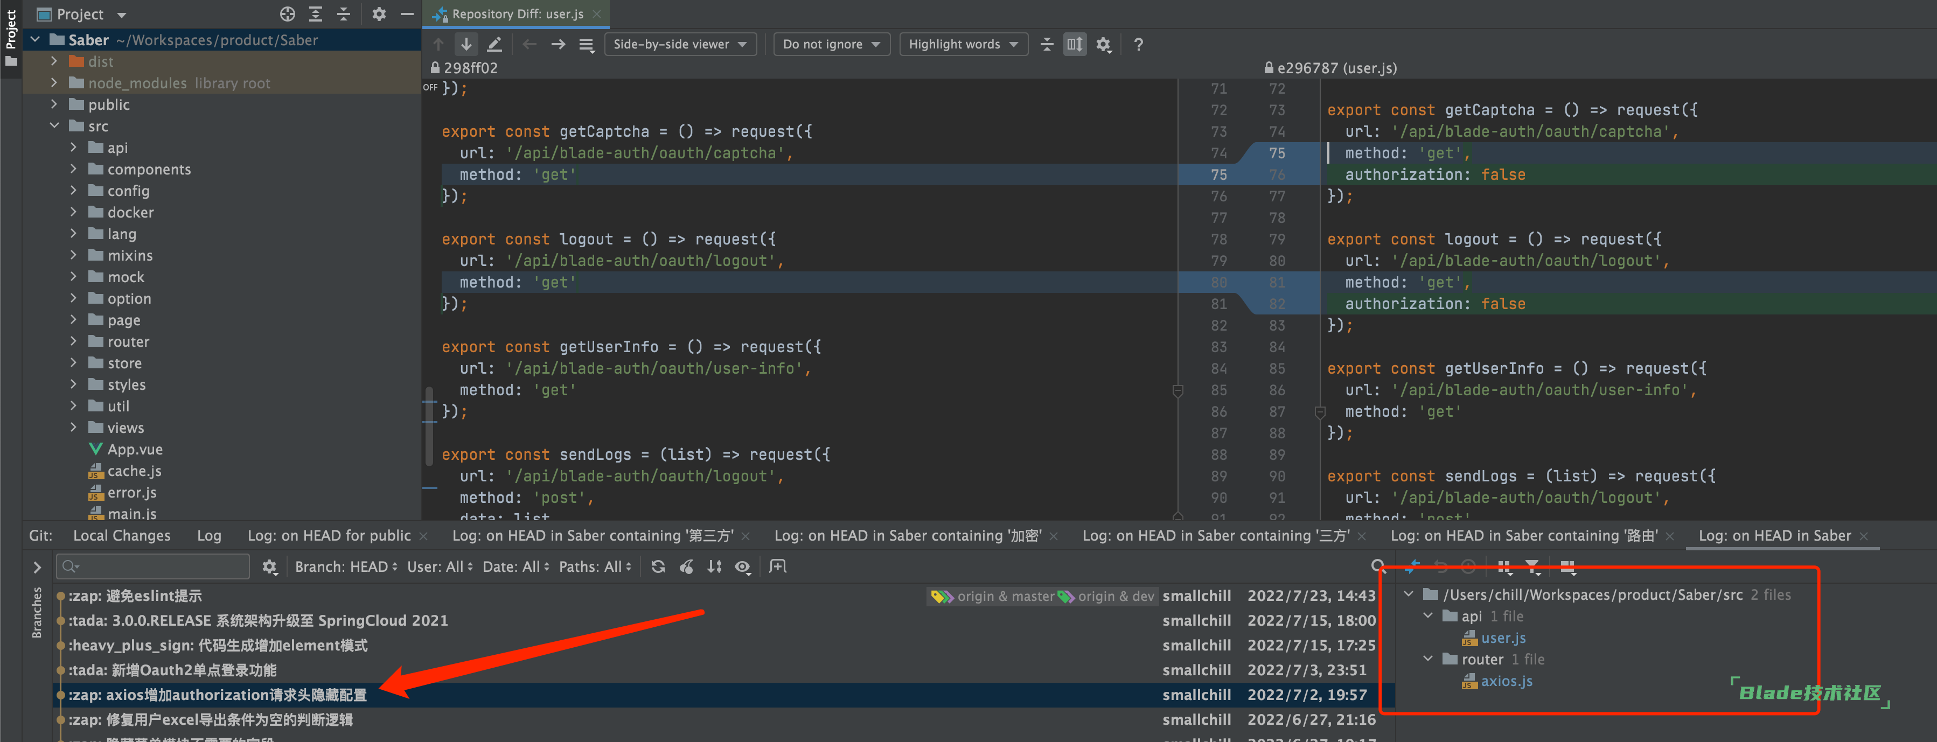The width and height of the screenshot is (1937, 742).
Task: Open git log settings gear with dropdown
Action: click(270, 567)
